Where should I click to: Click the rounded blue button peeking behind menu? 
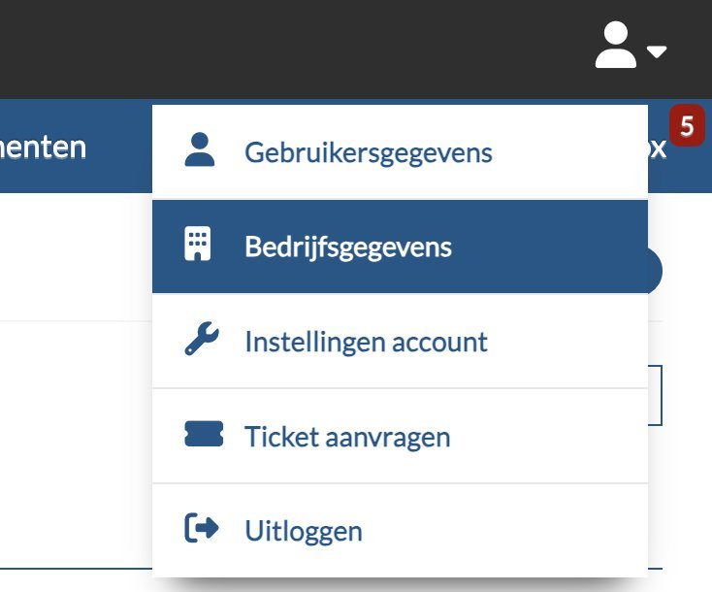point(655,271)
